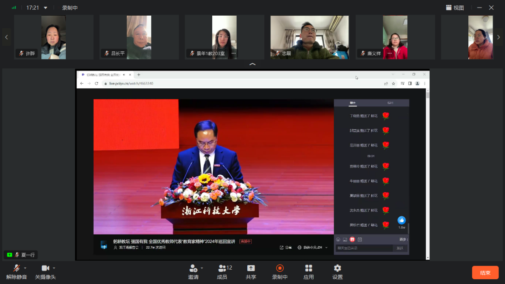Open more options on 203室 participant tile

tap(234, 53)
